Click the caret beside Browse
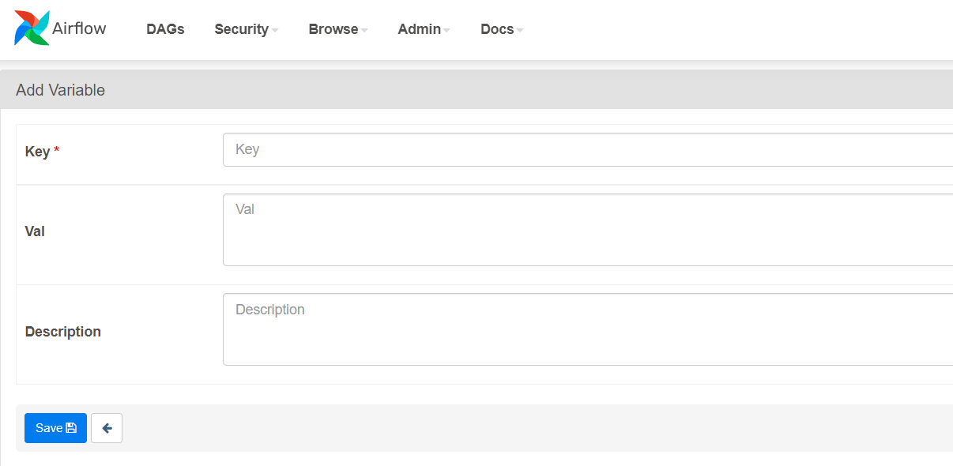The image size is (953, 466). click(365, 30)
